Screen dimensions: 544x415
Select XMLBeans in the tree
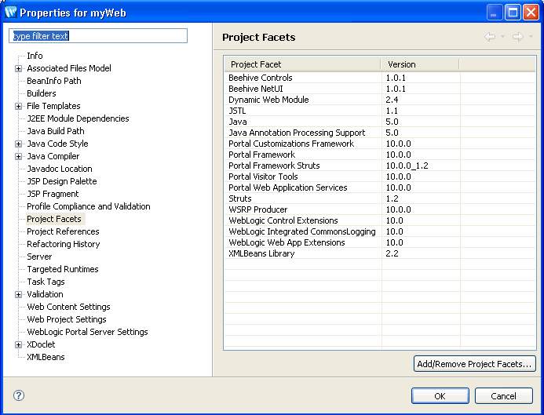pyautogui.click(x=46, y=357)
